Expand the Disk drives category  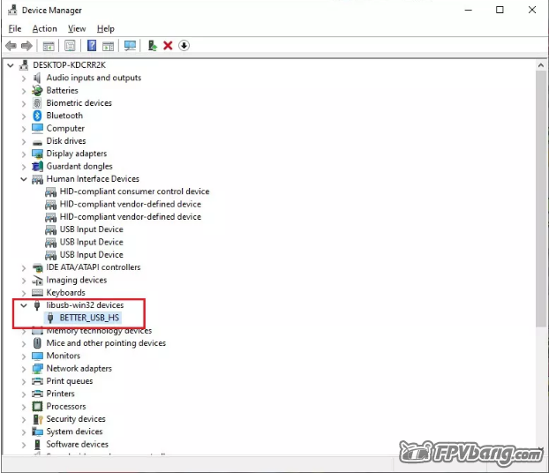click(24, 141)
